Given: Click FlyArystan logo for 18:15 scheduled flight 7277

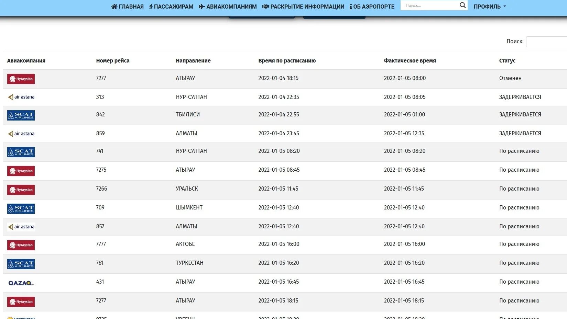Looking at the screenshot, I should point(21,302).
